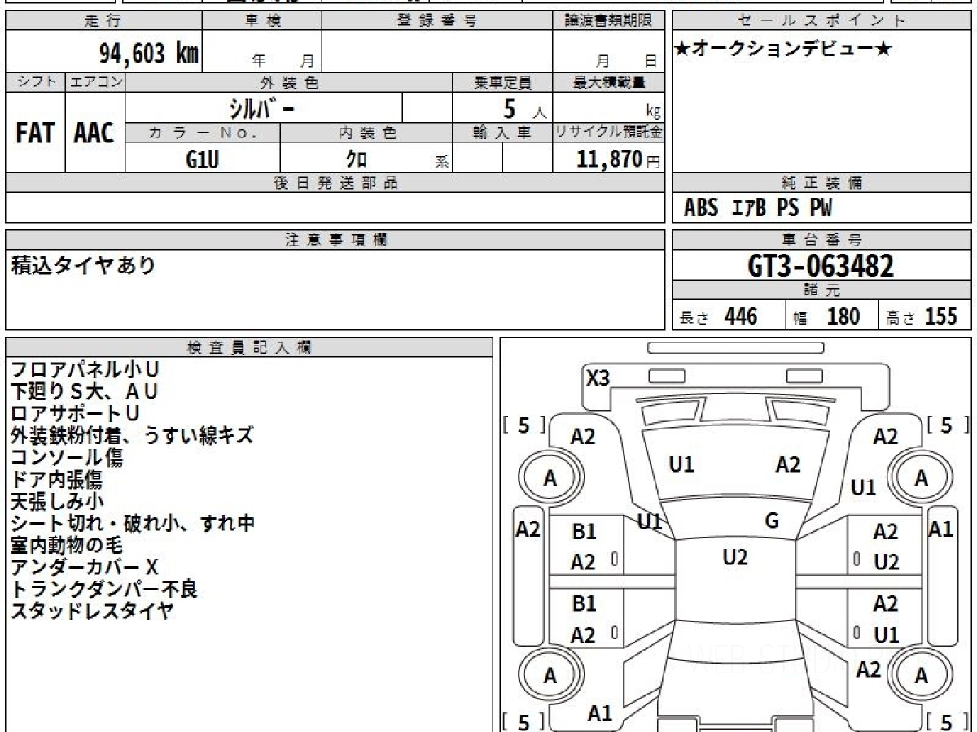
Task: Click the 車検 header cell
Action: tap(261, 21)
